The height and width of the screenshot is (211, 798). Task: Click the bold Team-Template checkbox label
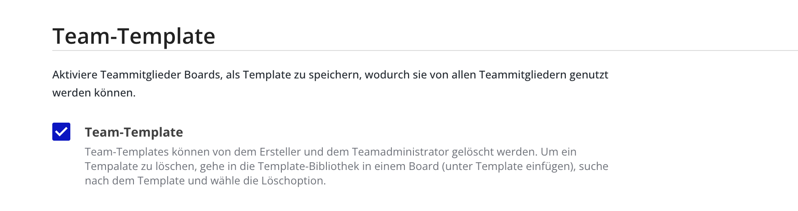[134, 132]
